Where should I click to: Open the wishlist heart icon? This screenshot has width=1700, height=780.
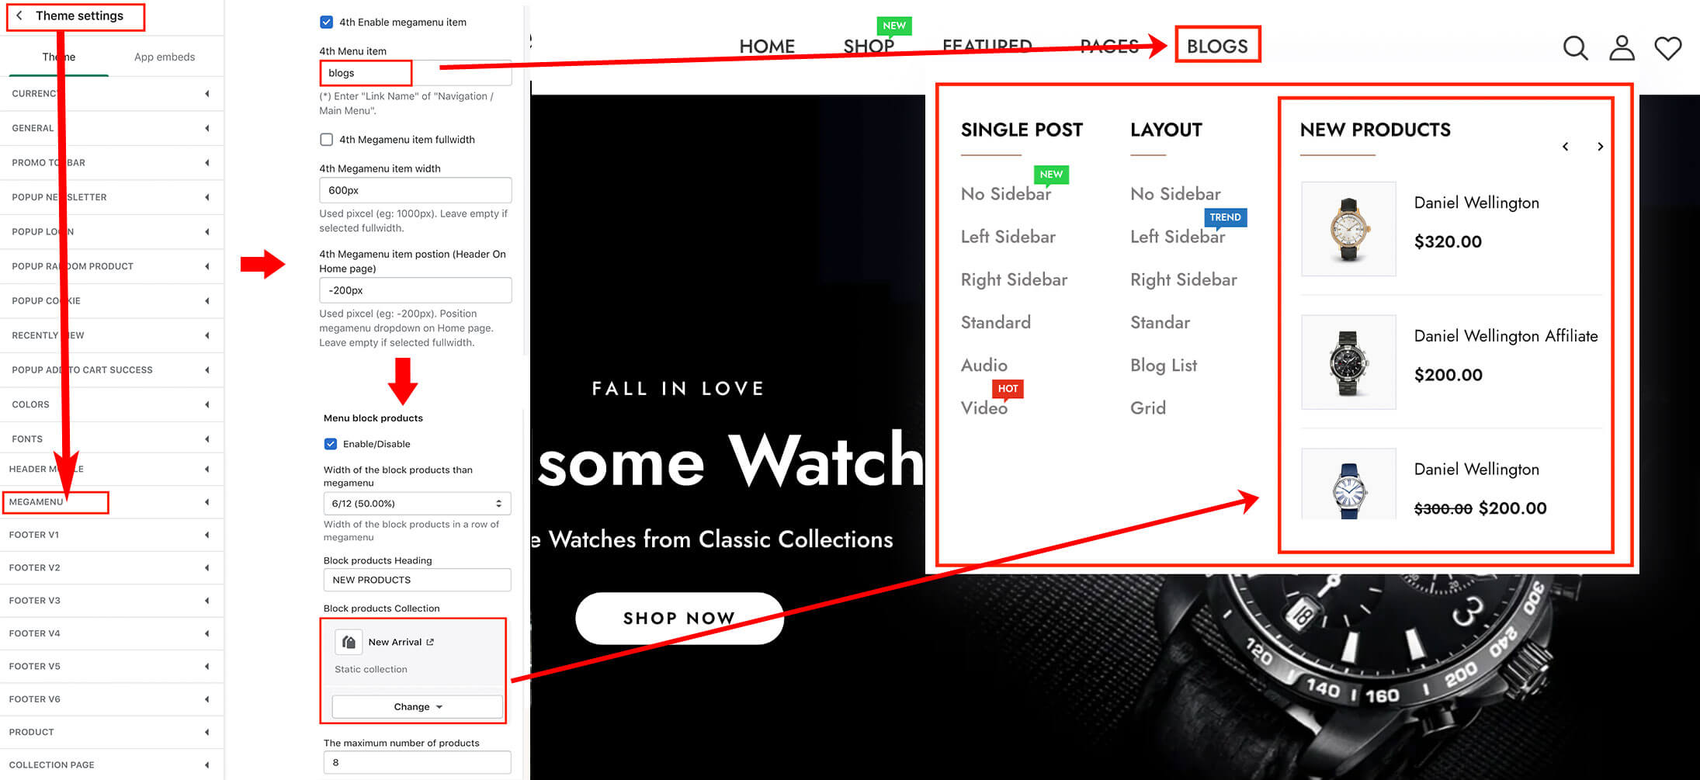pyautogui.click(x=1667, y=49)
